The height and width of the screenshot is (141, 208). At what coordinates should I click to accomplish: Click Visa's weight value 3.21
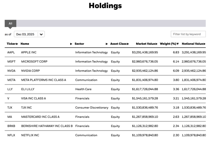(x=176, y=99)
